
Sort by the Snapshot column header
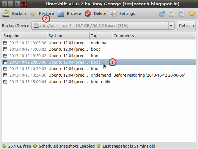tap(25, 36)
